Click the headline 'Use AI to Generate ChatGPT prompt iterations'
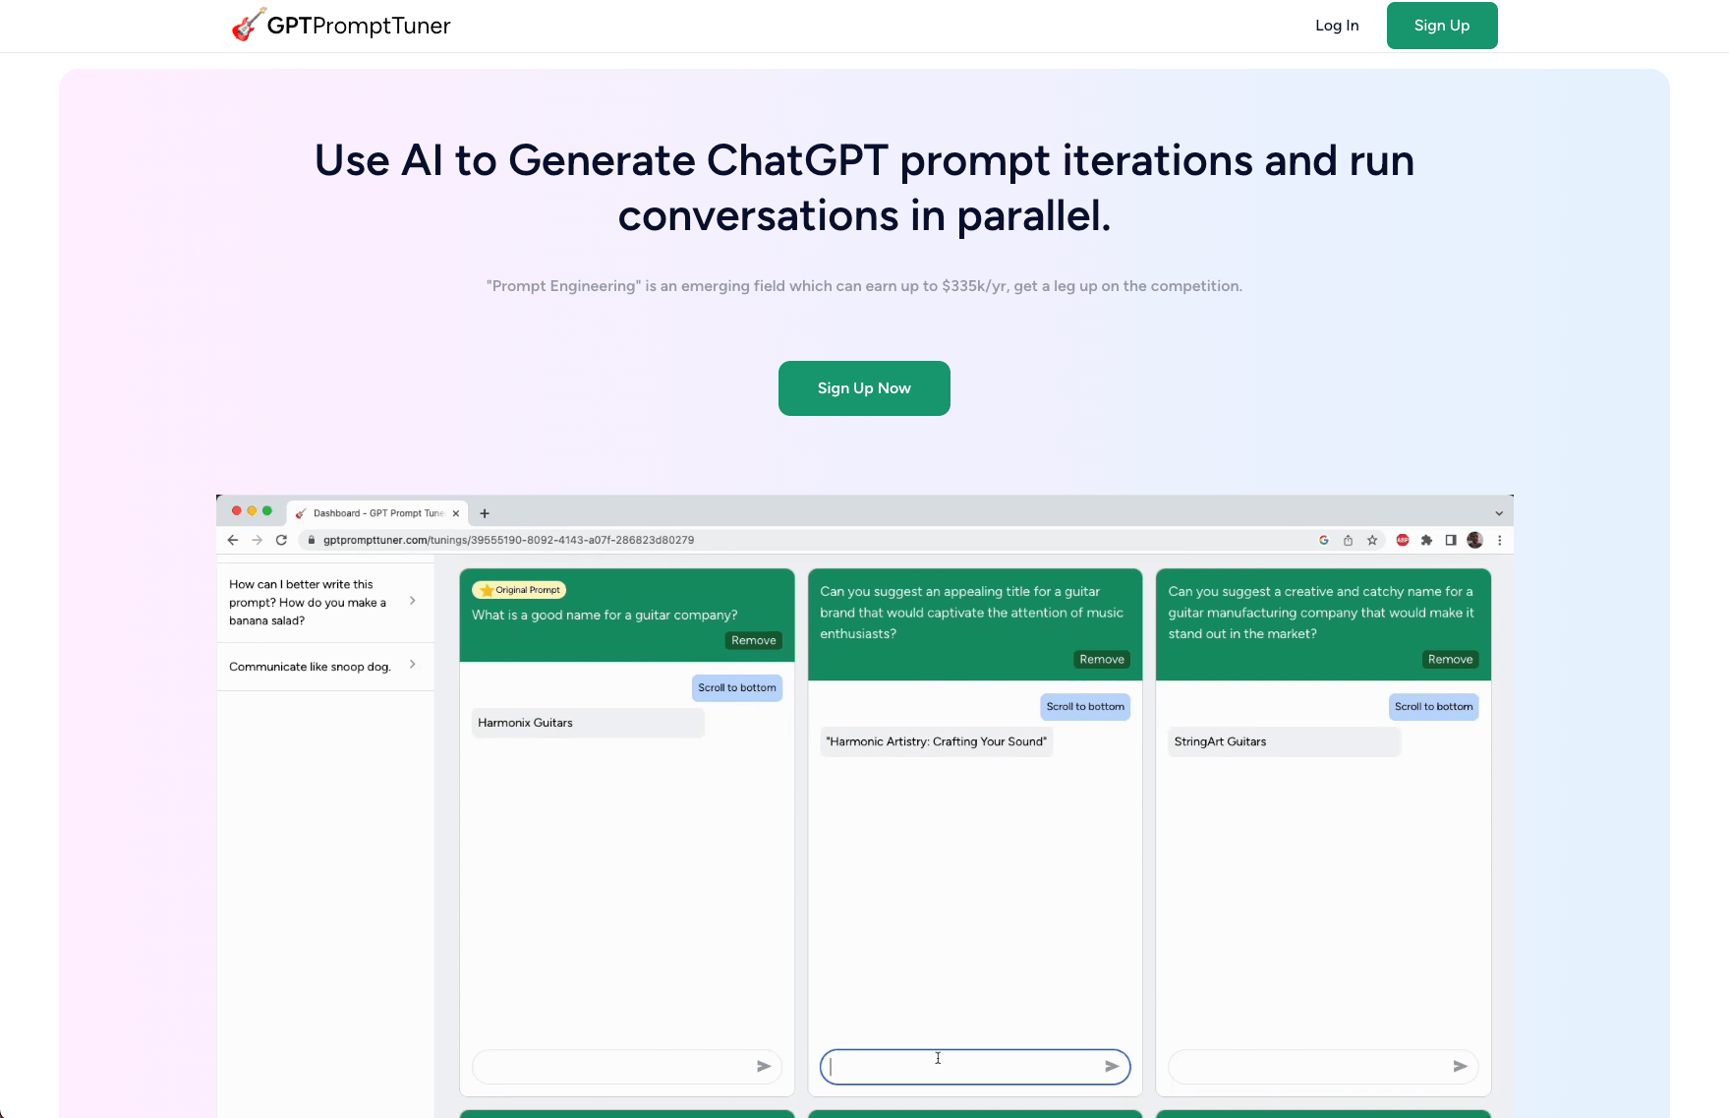The height and width of the screenshot is (1118, 1729). [x=864, y=188]
